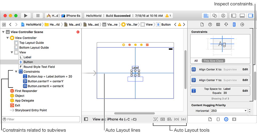Stop the running build
Viewport: 257px width, 134px height.
point(38,16)
